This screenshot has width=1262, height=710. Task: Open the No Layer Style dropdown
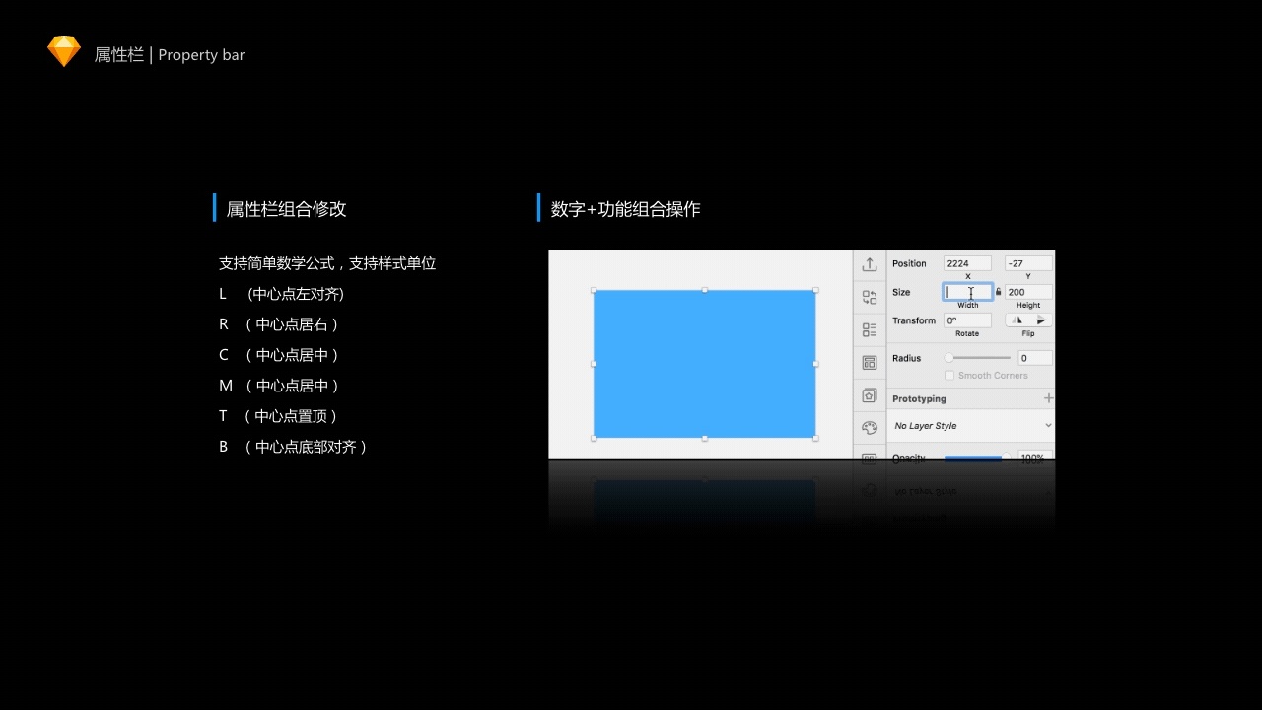point(972,426)
